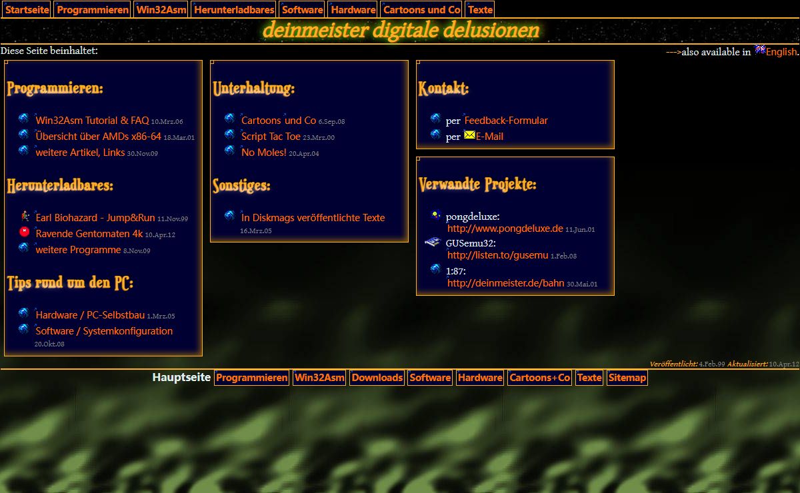Click the British flag icon next to English
The image size is (800, 493).
[760, 50]
